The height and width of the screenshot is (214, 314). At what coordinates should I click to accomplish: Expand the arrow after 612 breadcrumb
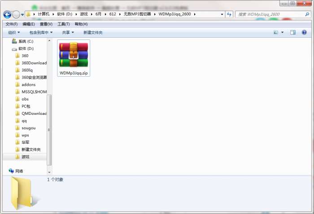tap(120, 14)
